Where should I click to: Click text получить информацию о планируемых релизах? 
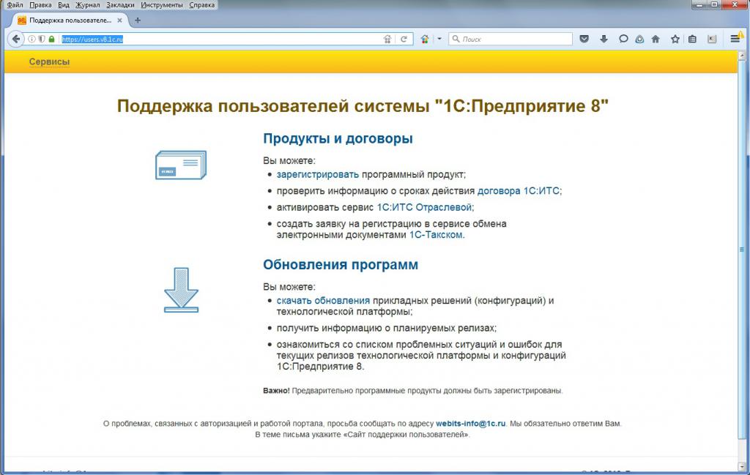[x=386, y=329]
